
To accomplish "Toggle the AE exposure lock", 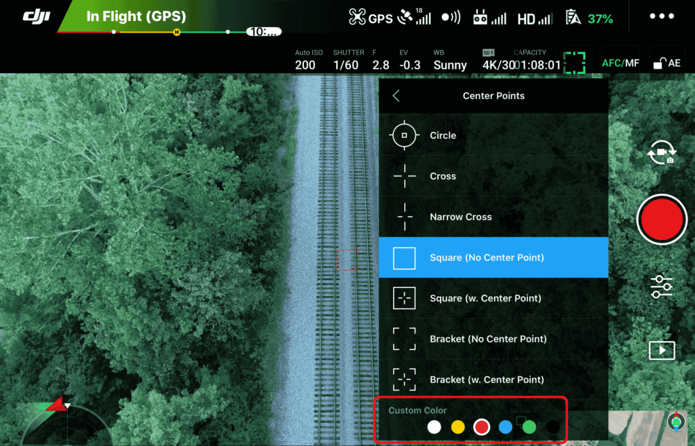I will pos(667,63).
